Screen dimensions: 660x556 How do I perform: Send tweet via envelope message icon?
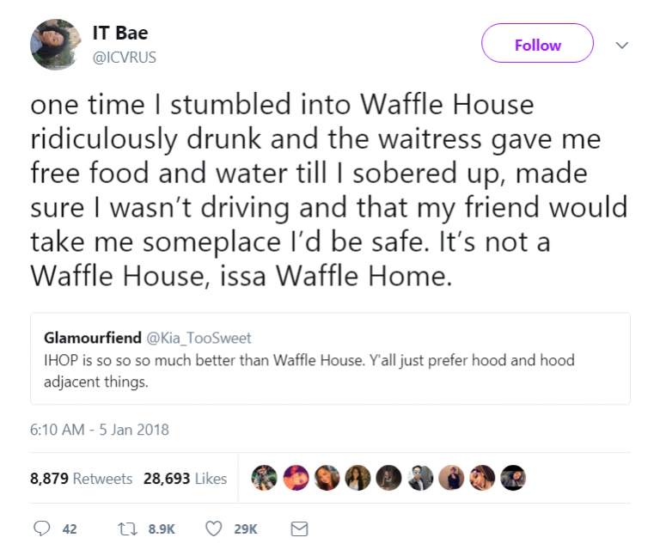(299, 529)
